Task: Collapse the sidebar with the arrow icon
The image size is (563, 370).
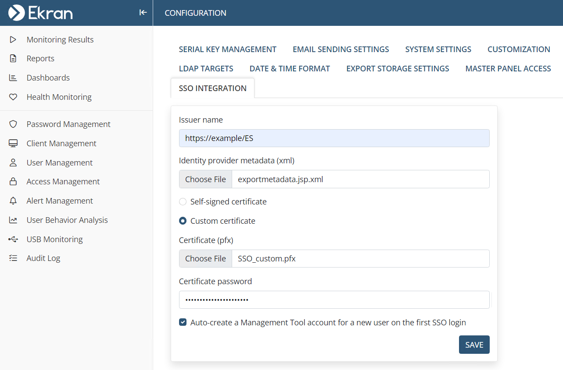Action: pyautogui.click(x=143, y=13)
